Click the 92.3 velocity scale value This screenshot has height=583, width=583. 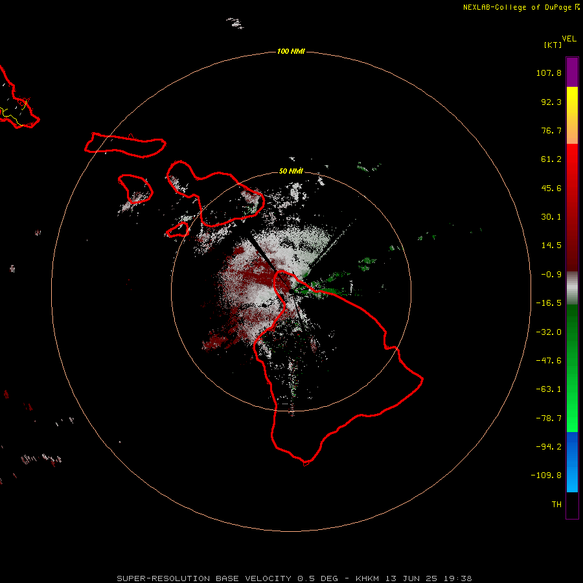551,102
